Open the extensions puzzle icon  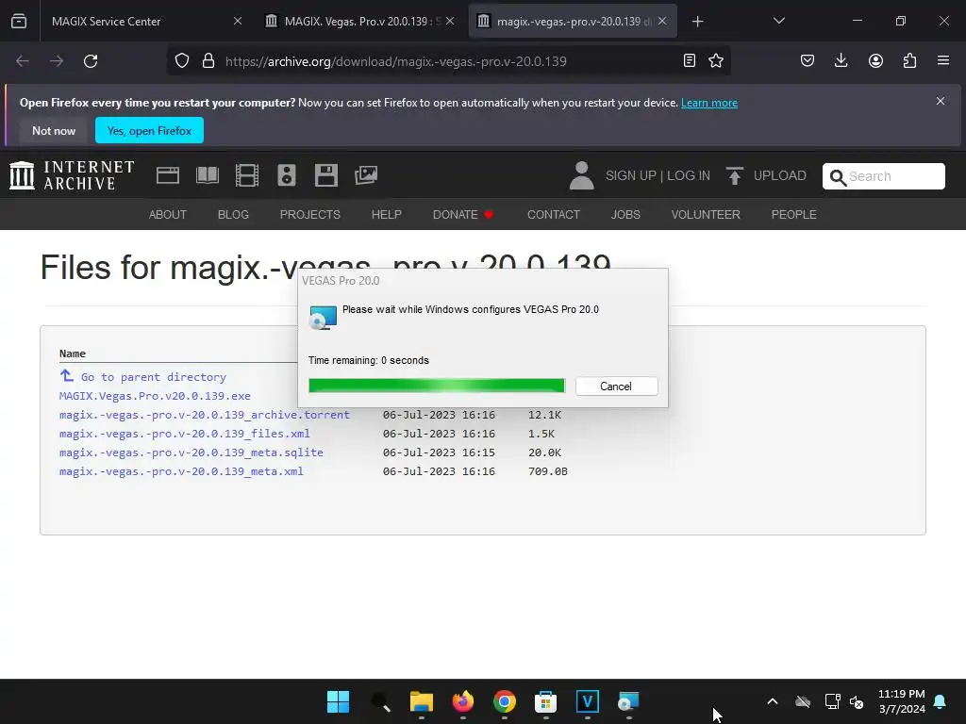tap(909, 61)
